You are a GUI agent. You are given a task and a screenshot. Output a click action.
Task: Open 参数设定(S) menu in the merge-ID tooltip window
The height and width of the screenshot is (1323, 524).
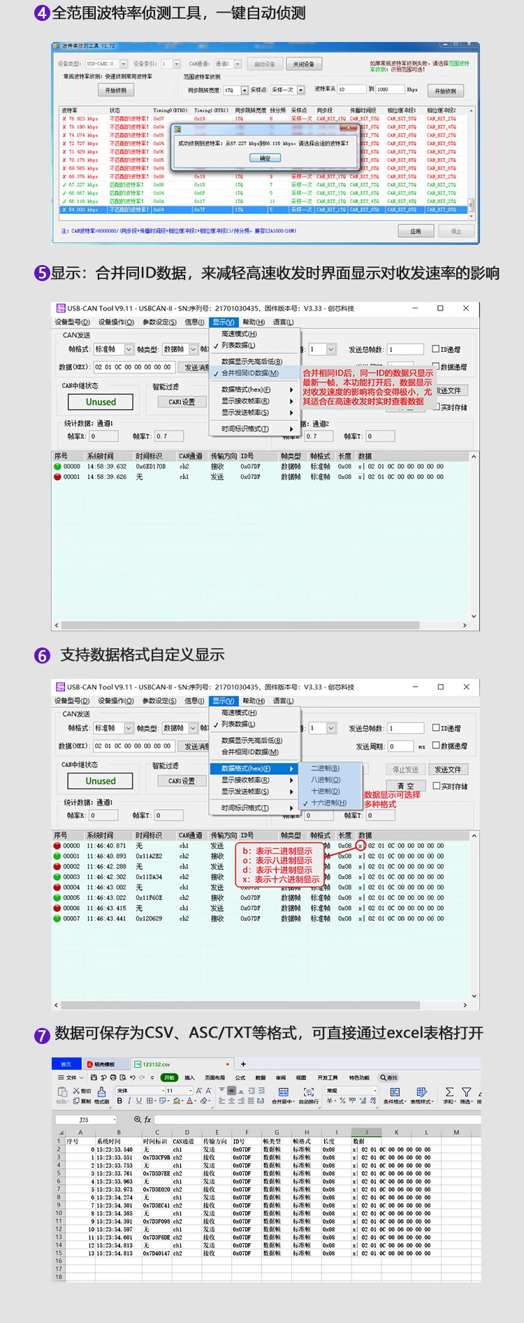(159, 322)
